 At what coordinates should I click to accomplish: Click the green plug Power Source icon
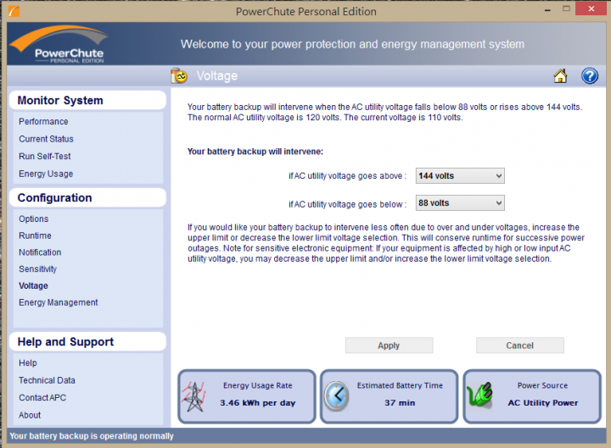tap(479, 395)
